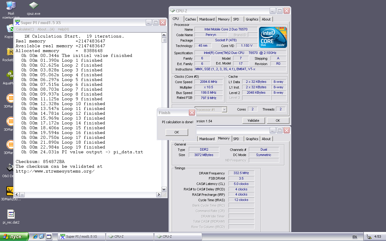Click the FSB:DRAM value 3:5

[241, 179]
